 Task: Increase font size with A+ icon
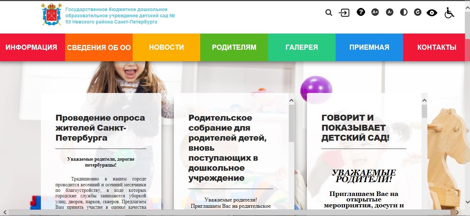coord(375,12)
